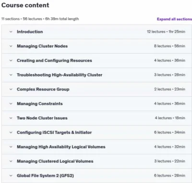
Task: Click chevron beside Managing Clustered Logical Volumes
Action: coord(11,161)
